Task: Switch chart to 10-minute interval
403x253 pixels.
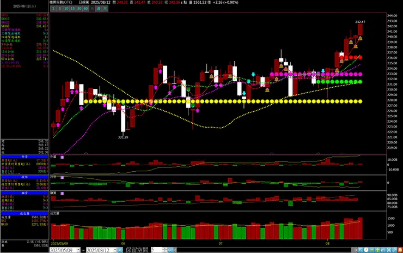Action: (x=66, y=9)
